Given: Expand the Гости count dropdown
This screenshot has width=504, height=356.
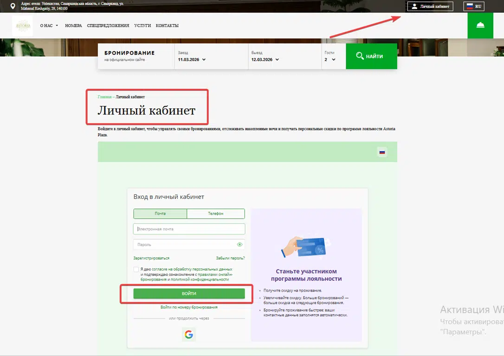Looking at the screenshot, I should pos(330,59).
